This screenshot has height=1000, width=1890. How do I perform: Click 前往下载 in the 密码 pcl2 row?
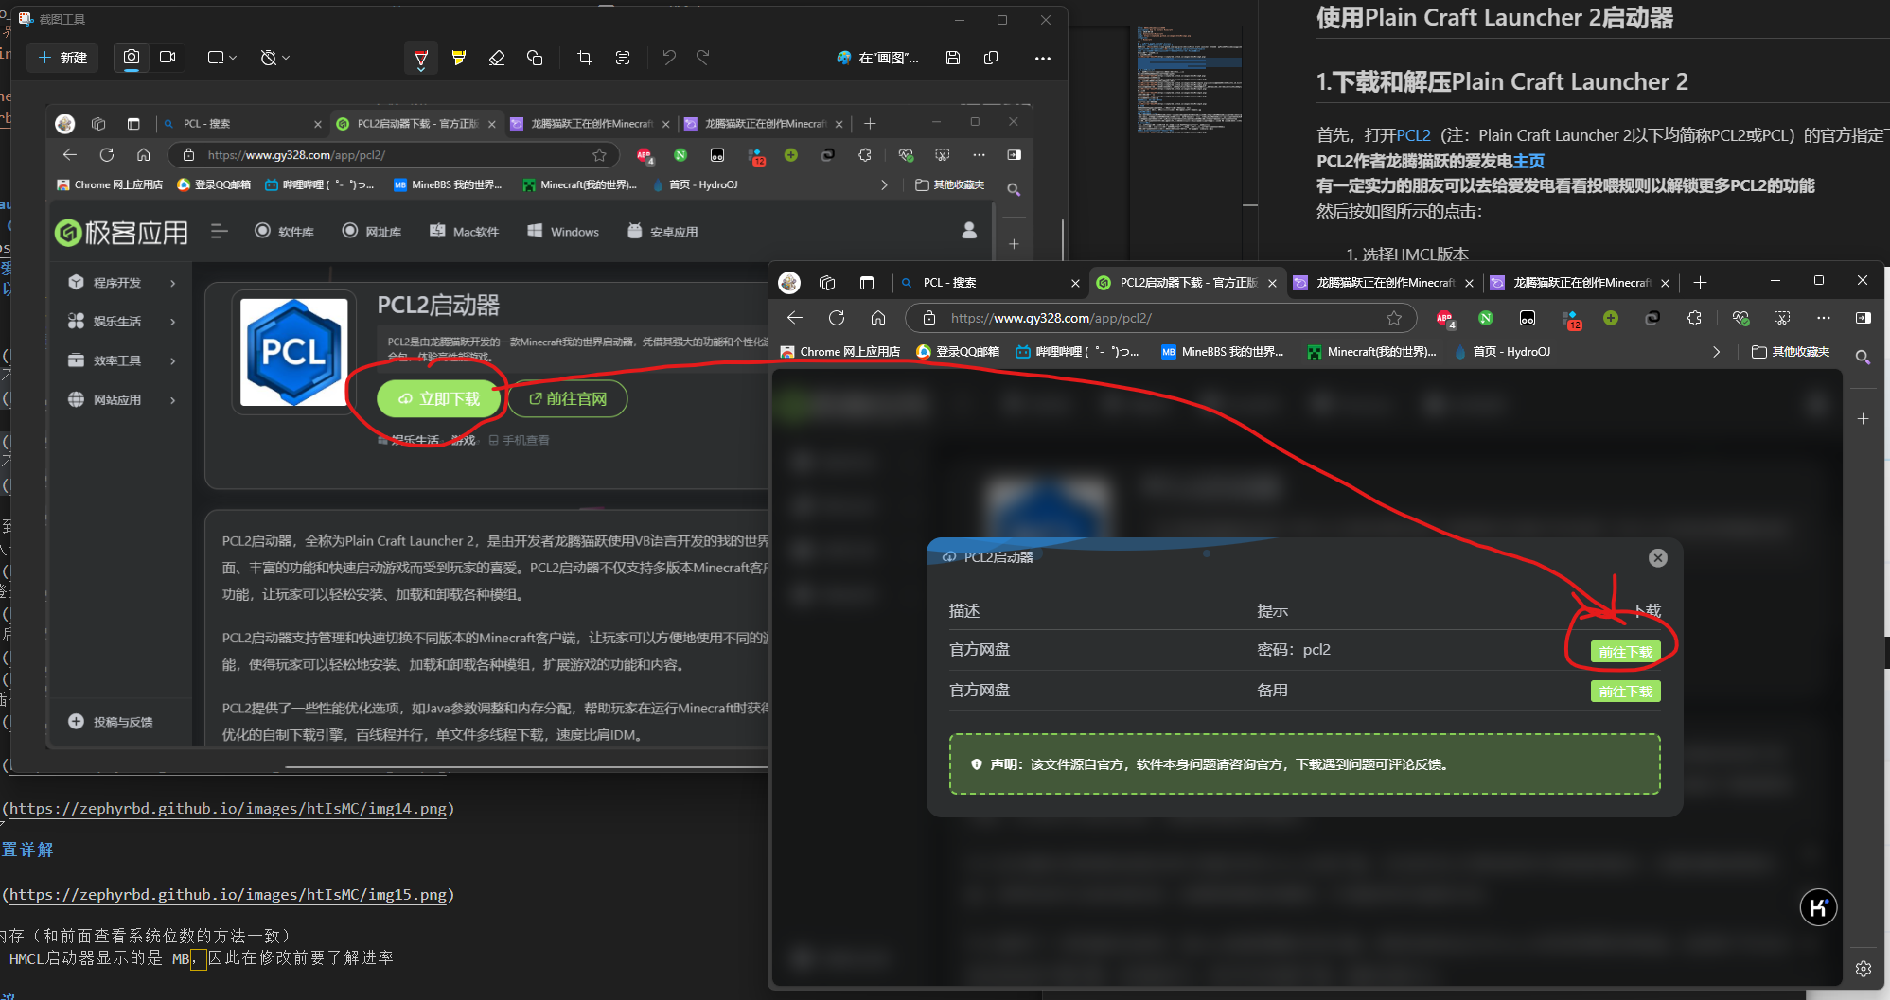click(1625, 652)
